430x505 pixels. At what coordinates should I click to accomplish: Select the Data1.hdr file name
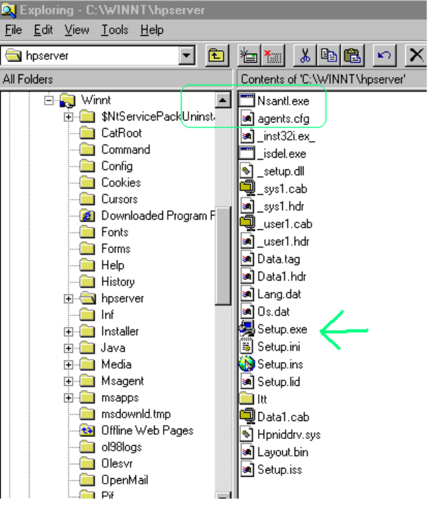tap(282, 278)
